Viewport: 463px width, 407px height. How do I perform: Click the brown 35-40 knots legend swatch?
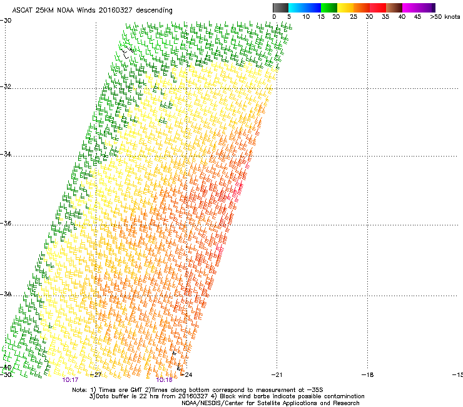point(394,8)
